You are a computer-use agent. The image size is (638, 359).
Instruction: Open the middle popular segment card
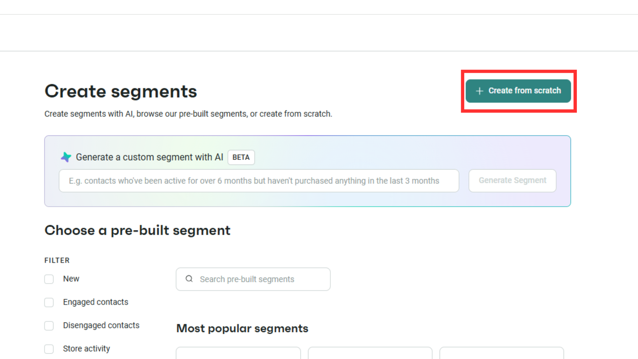tap(370, 353)
